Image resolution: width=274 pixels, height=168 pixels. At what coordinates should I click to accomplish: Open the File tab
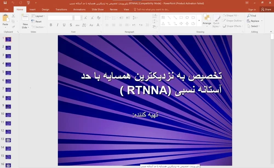pyautogui.click(x=6, y=9)
